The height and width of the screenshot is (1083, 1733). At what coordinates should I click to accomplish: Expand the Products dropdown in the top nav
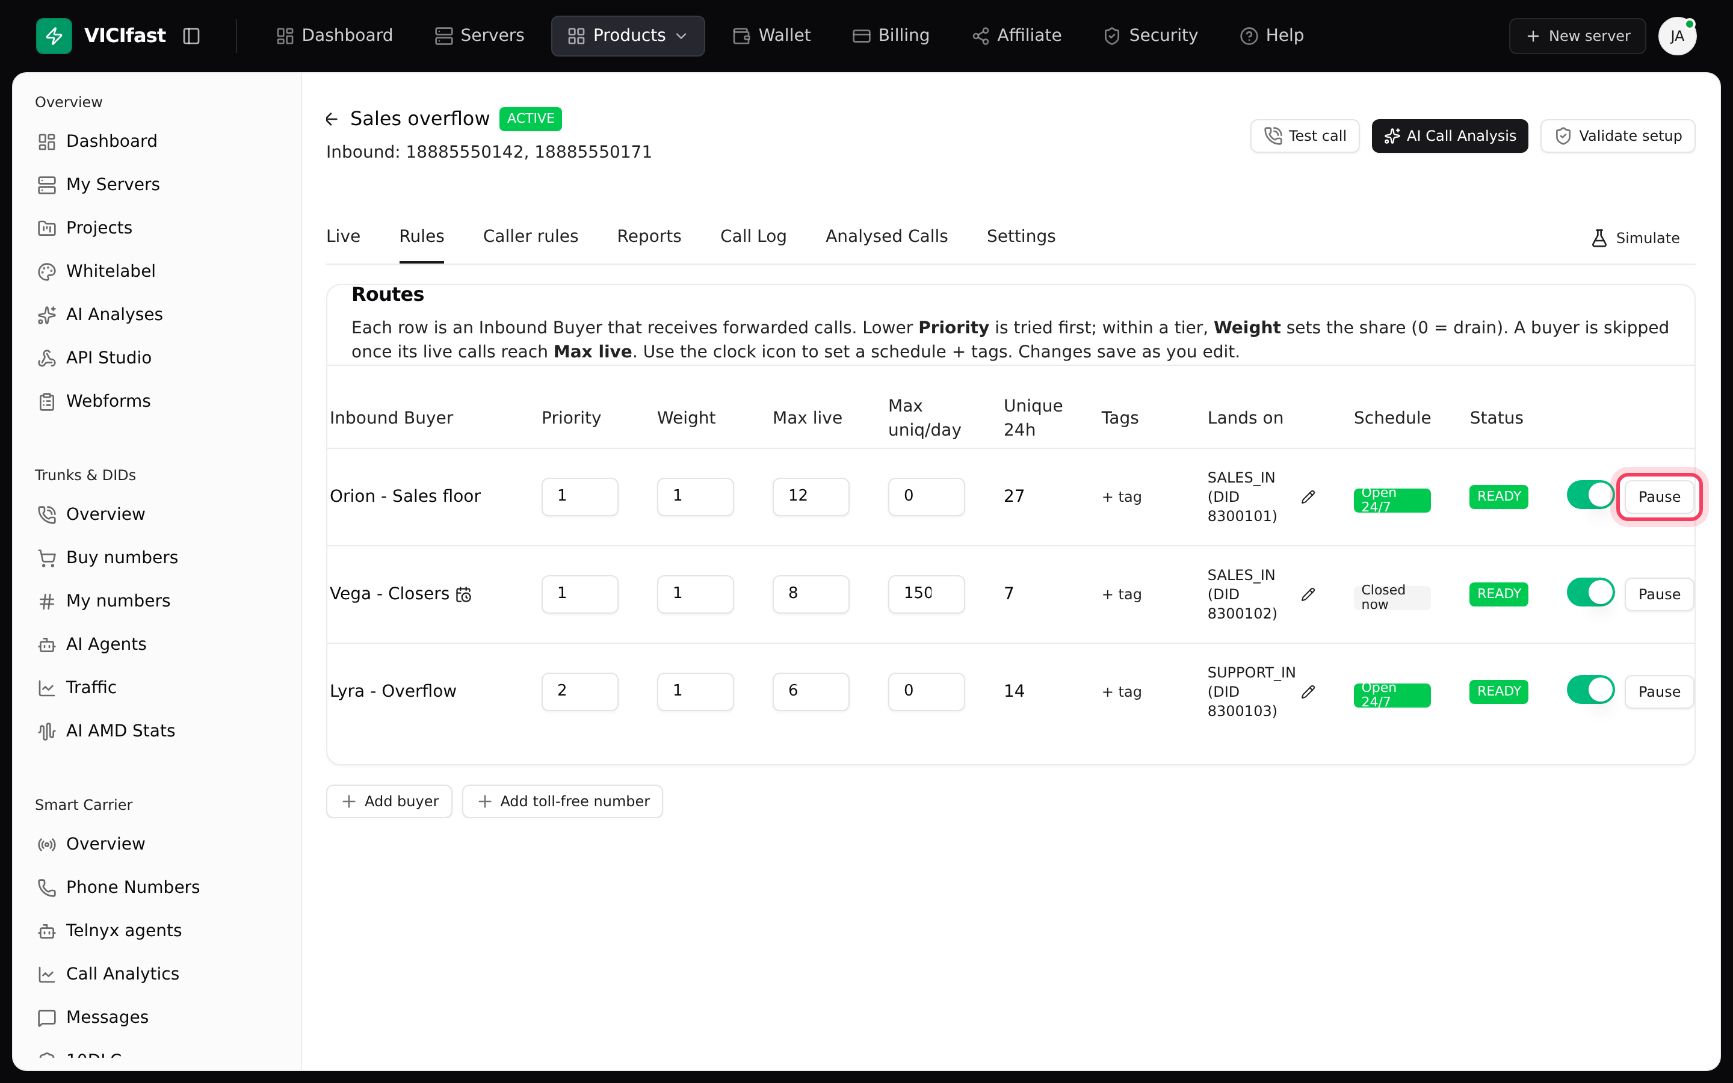[628, 36]
